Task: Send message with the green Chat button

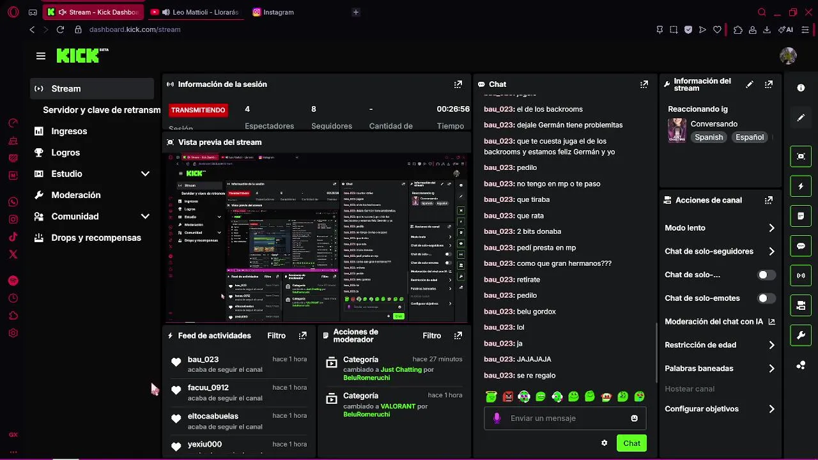Action: (x=631, y=443)
